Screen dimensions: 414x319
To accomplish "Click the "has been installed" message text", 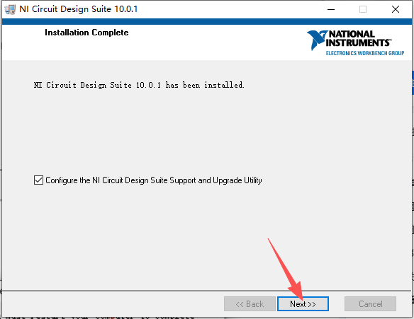I will point(139,85).
